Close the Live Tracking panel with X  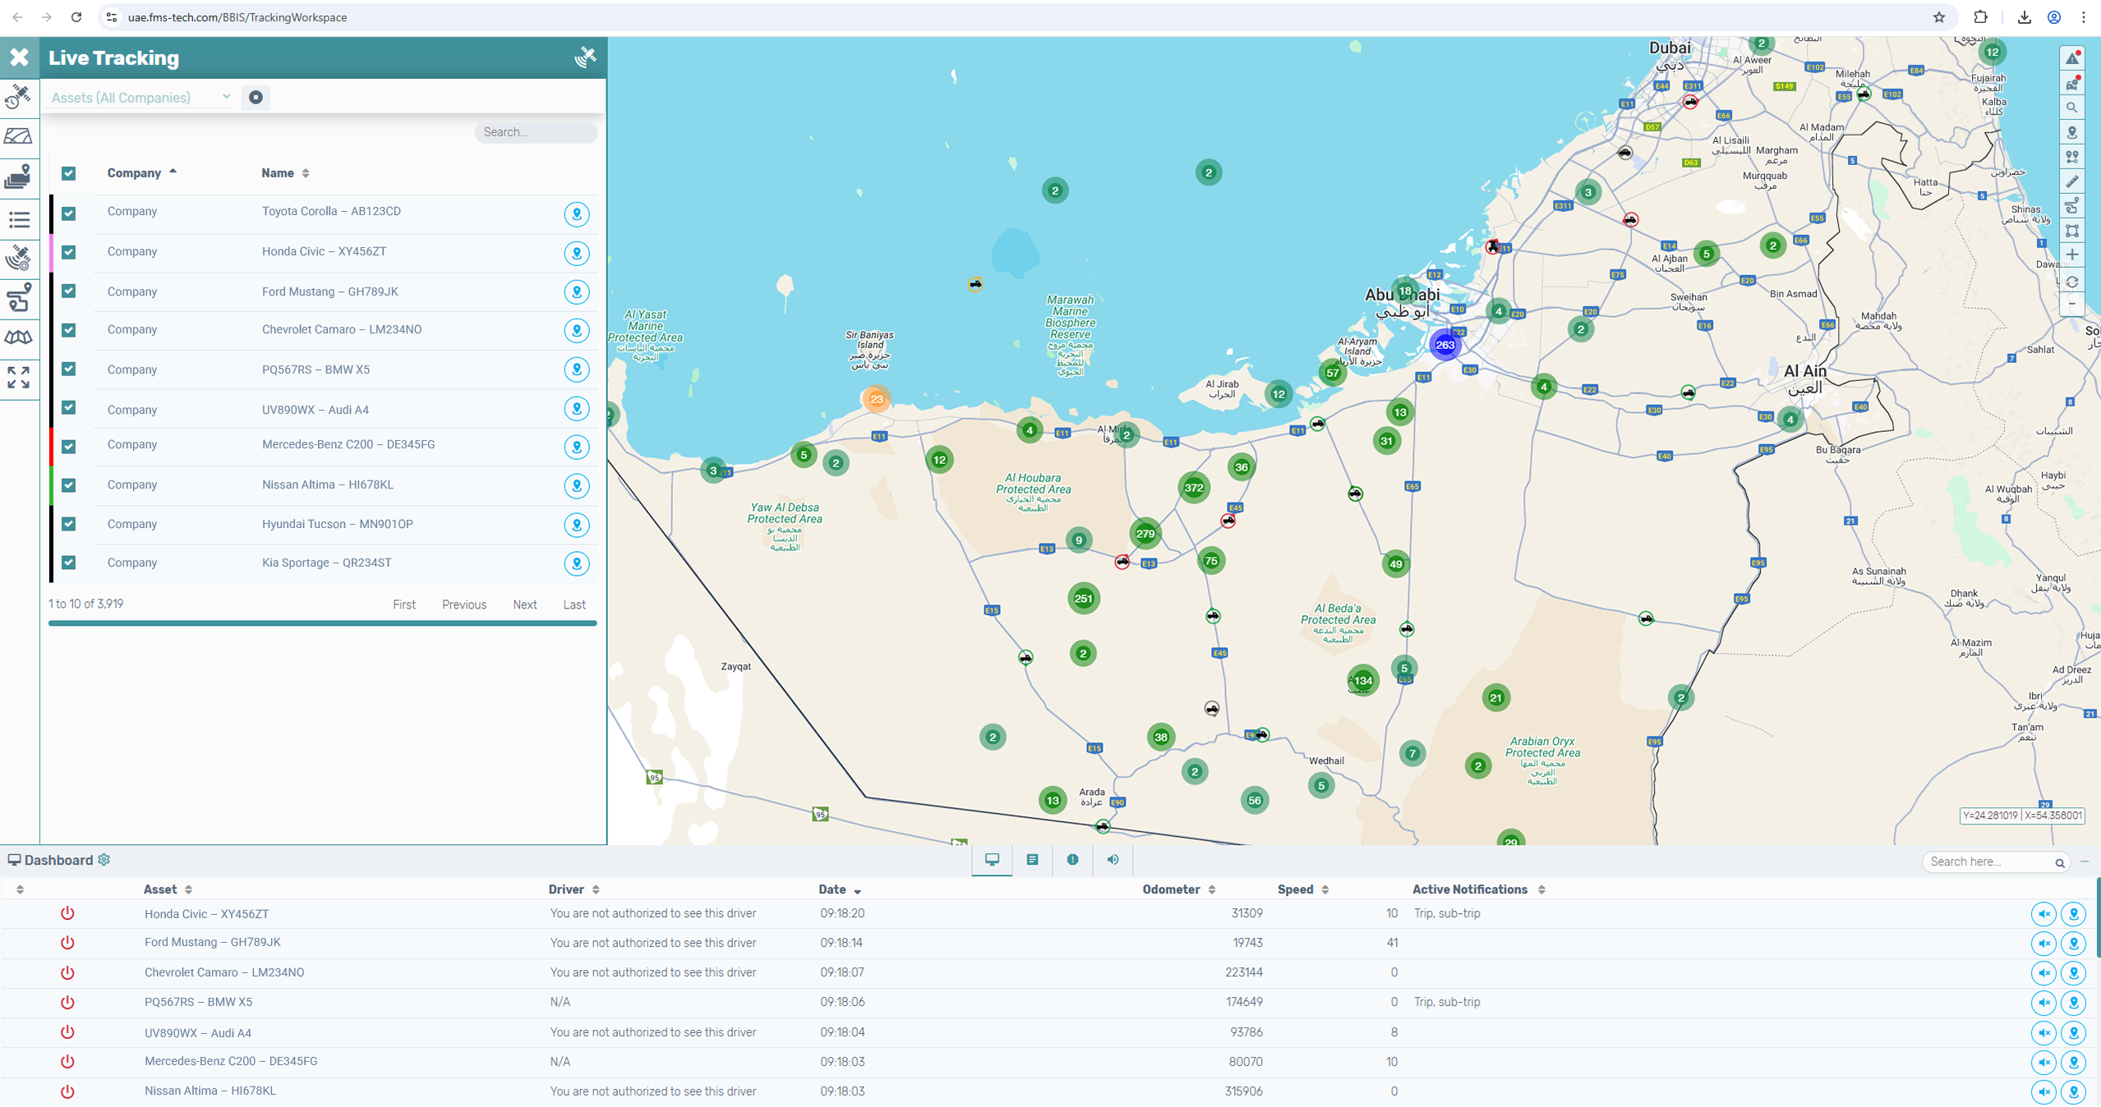pyautogui.click(x=19, y=57)
